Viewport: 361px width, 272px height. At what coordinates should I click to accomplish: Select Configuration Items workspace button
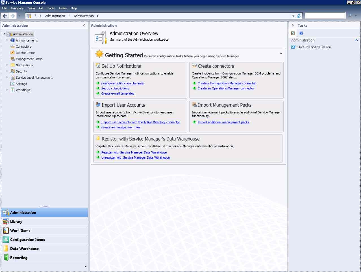point(45,240)
